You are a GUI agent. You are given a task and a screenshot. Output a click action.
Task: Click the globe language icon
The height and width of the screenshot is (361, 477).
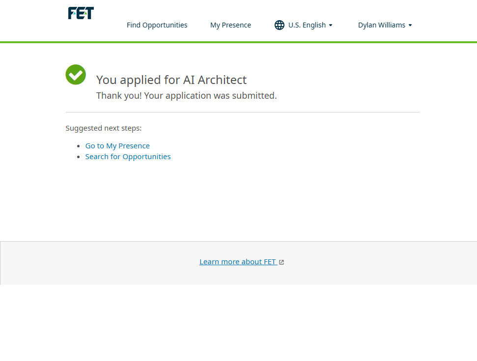click(280, 25)
